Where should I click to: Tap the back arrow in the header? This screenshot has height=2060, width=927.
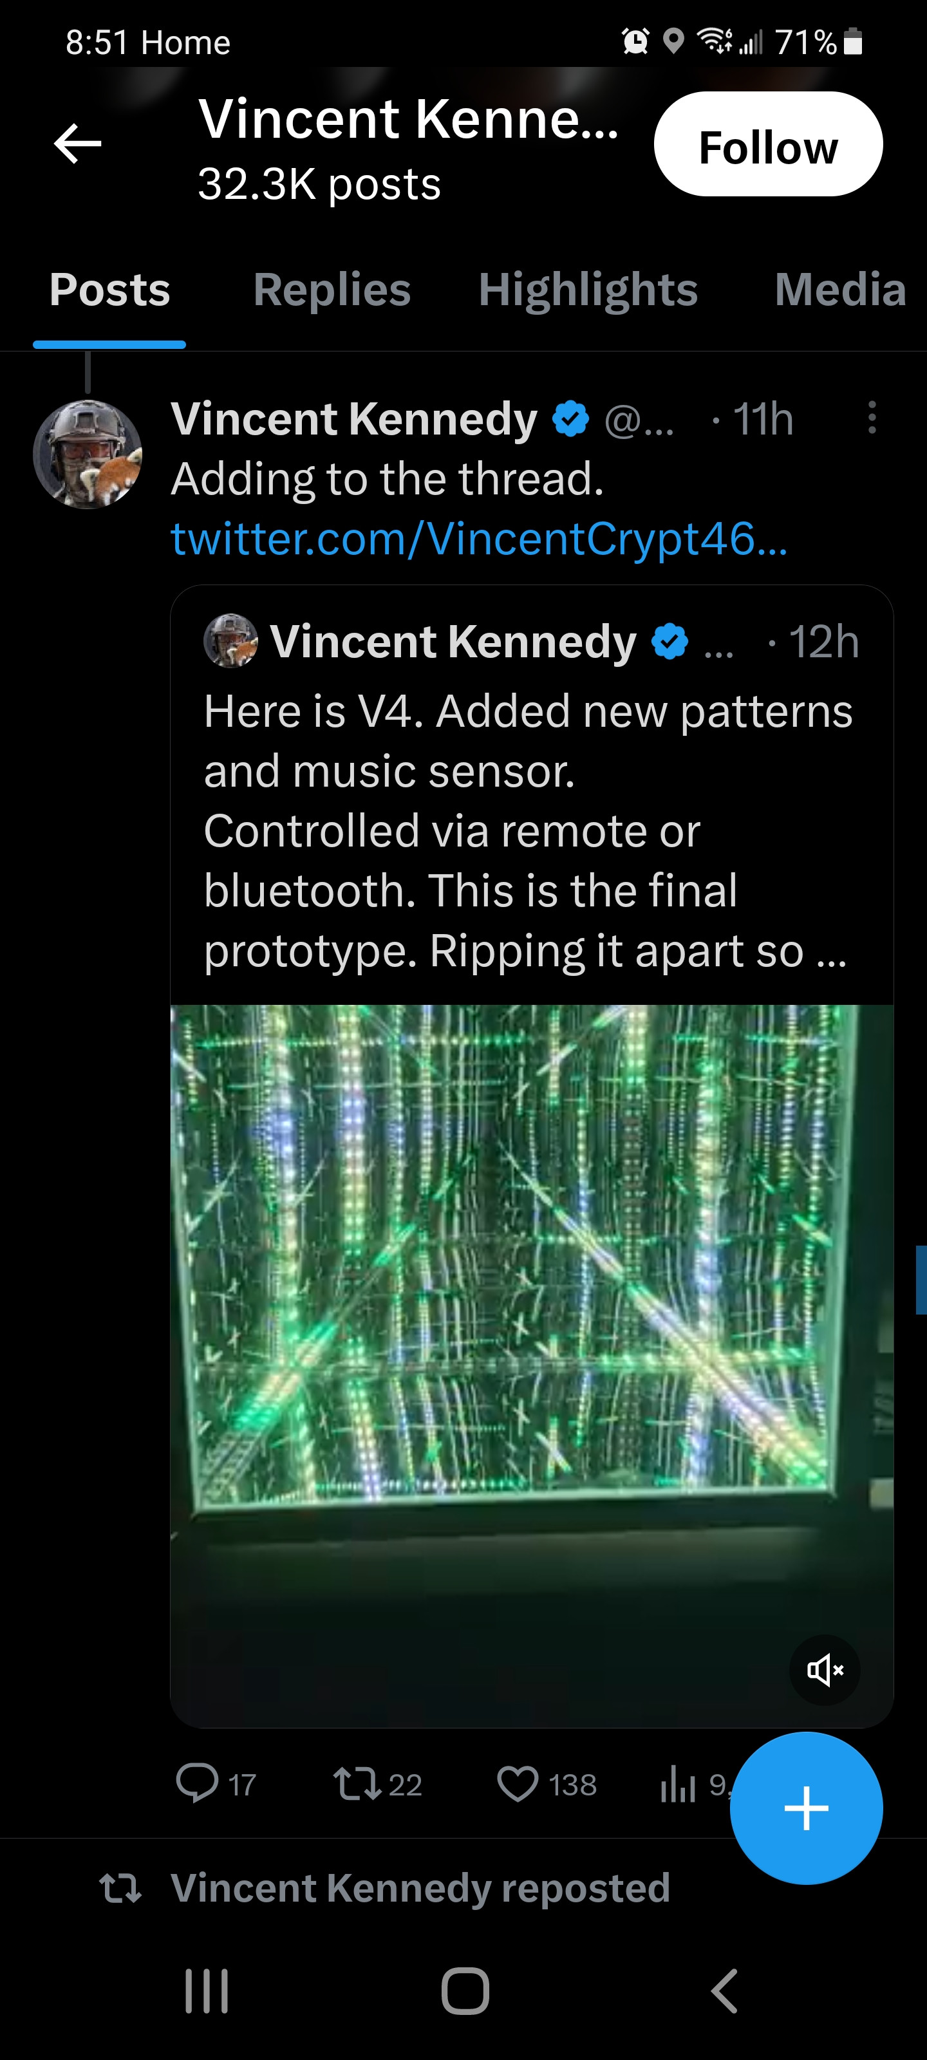pyautogui.click(x=78, y=144)
